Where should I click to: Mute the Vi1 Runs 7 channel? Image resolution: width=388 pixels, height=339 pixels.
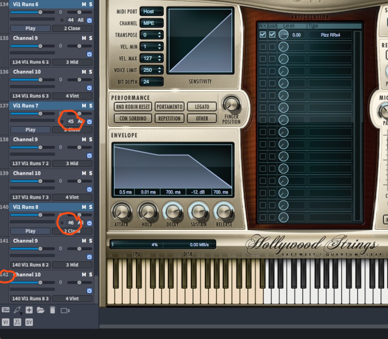pos(84,106)
